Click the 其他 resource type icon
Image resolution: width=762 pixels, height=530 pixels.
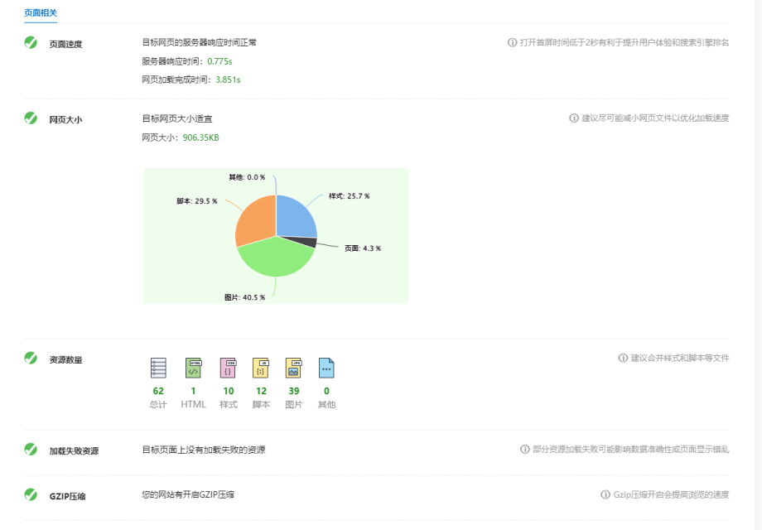(326, 368)
